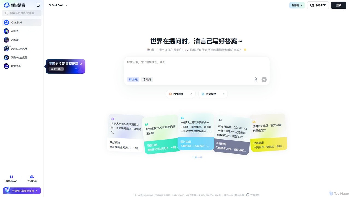This screenshot has width=350, height=197.
Task: Focus the 搜索历史对话/智能体 search field
Action: [22, 13]
